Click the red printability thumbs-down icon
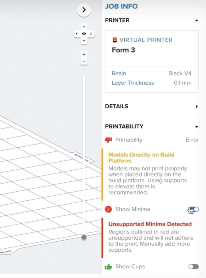The height and width of the screenshot is (278, 206). [108, 140]
